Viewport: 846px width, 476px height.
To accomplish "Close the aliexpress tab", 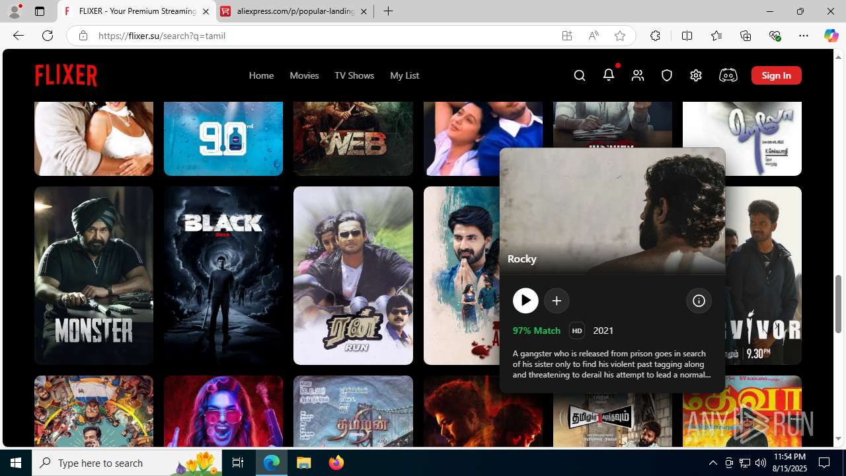I will click(x=364, y=11).
